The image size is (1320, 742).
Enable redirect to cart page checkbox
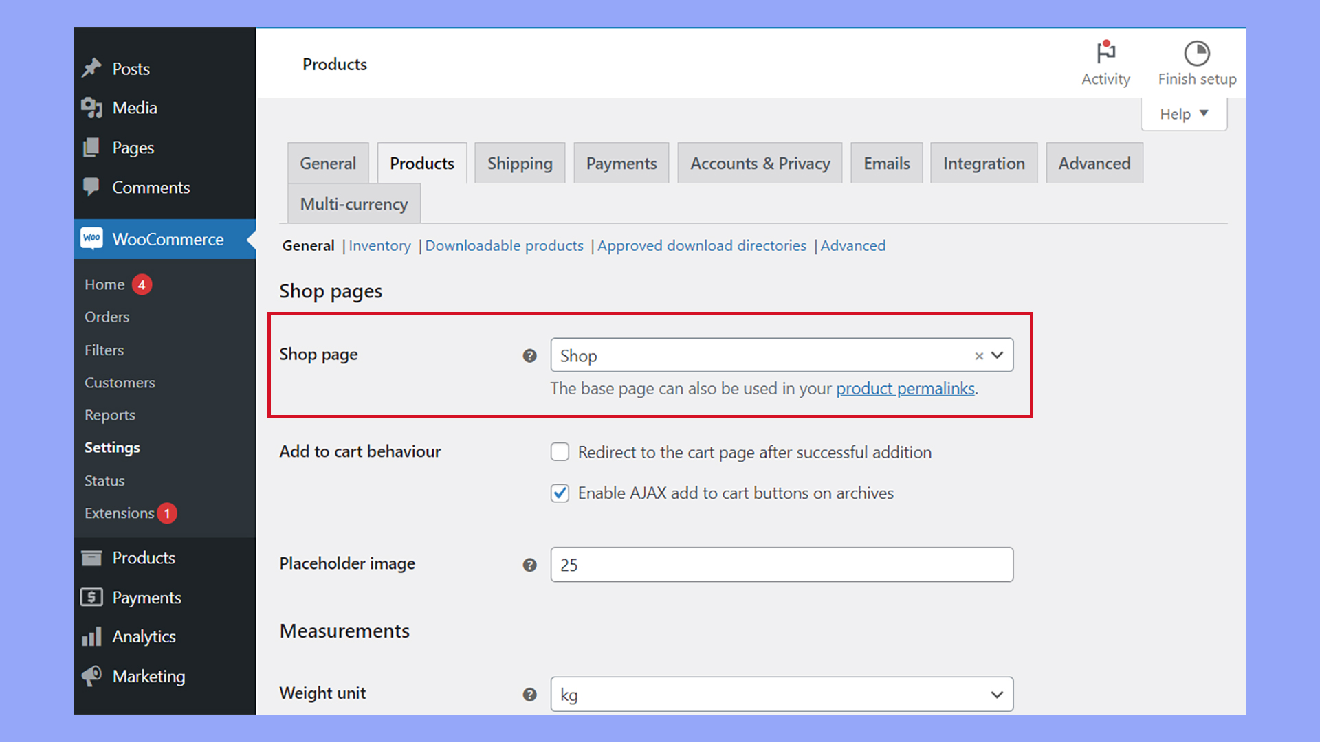pyautogui.click(x=560, y=451)
